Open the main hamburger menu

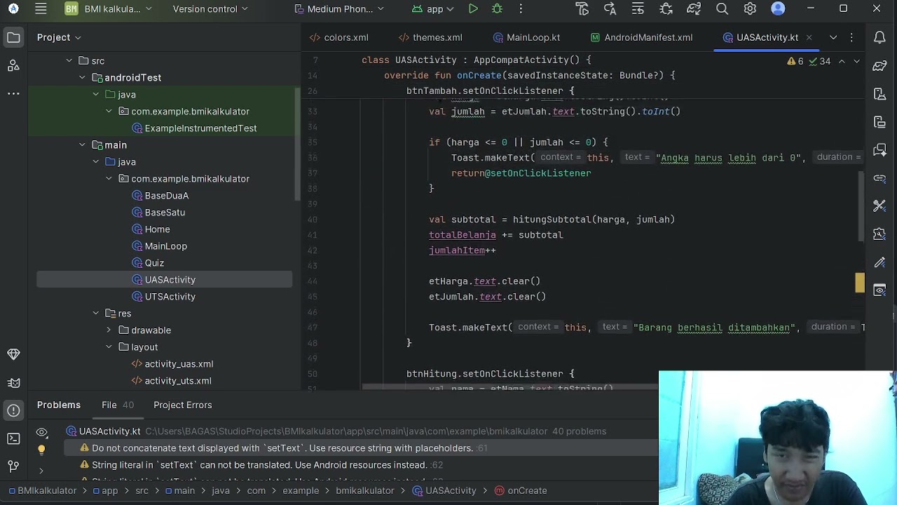(x=41, y=9)
